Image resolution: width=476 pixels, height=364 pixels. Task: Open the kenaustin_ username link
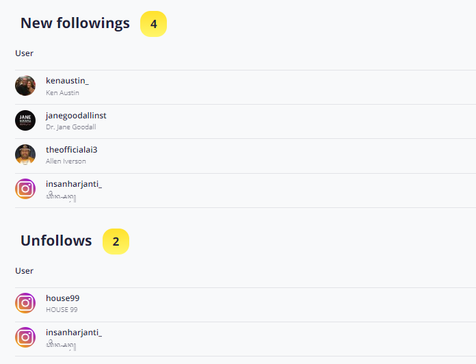67,81
